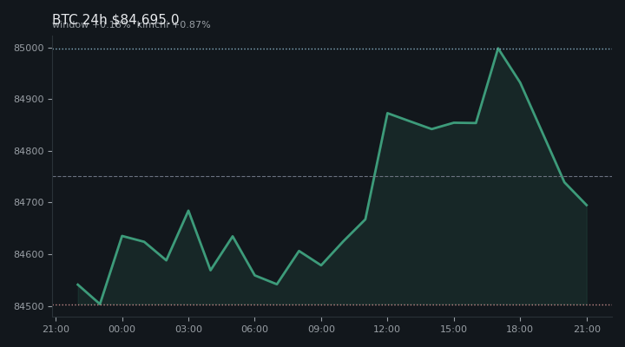Click the 12:00 x-axis time label
Image resolution: width=625 pixels, height=347 pixels.
pyautogui.click(x=387, y=329)
